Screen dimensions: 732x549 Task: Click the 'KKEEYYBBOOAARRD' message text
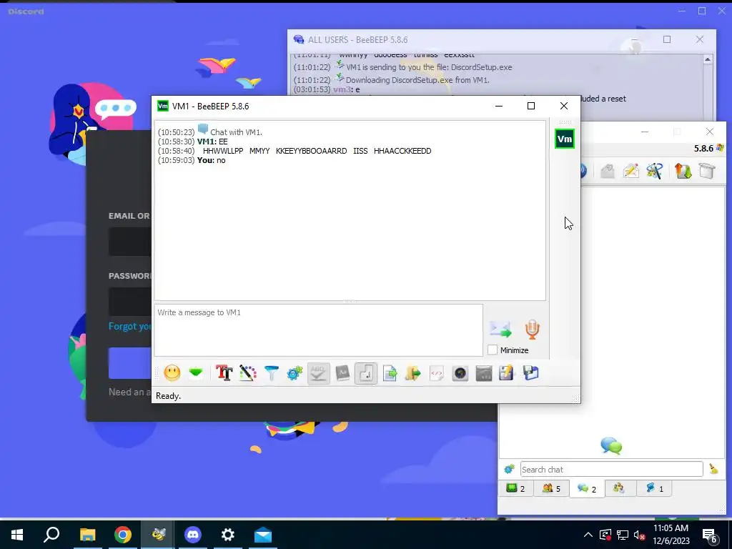(312, 151)
